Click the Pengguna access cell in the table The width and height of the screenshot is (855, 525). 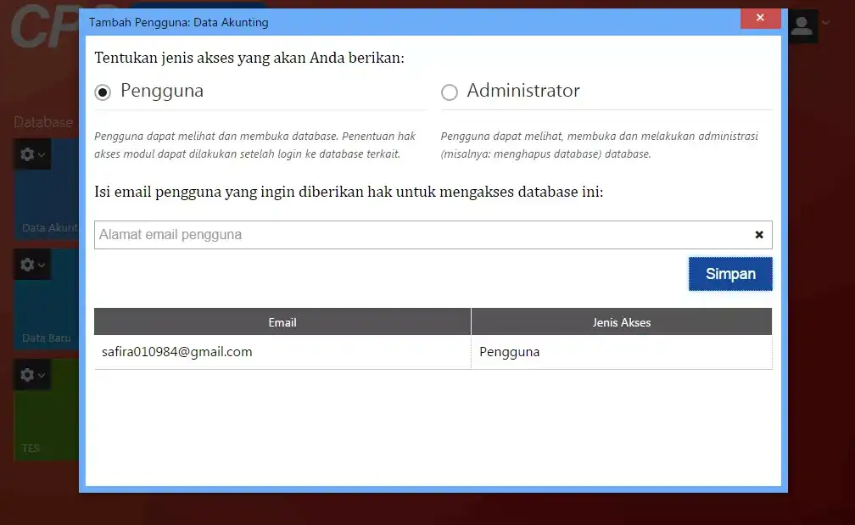[x=622, y=352]
